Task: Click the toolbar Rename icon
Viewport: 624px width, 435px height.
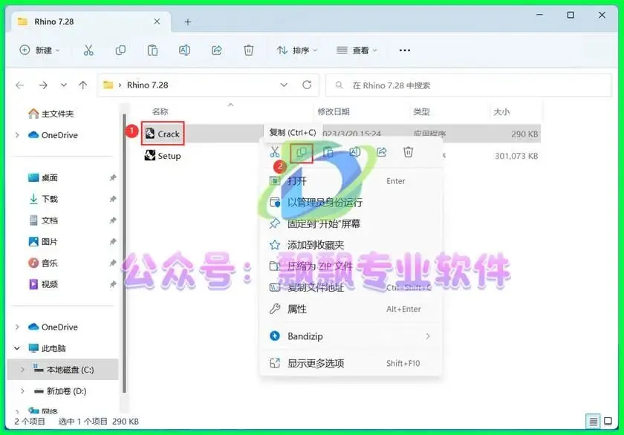Action: pyautogui.click(x=184, y=50)
